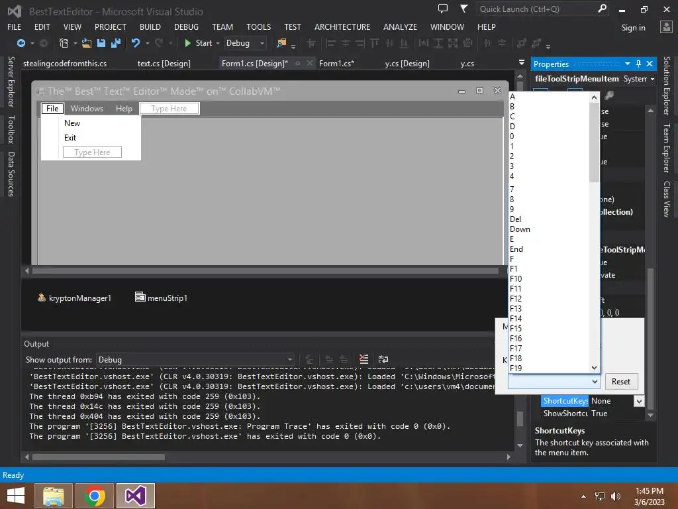Viewport: 678px width, 509px height.
Task: Select the New item in File menu
Action: (72, 123)
